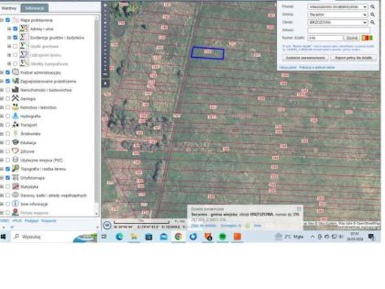The height and width of the screenshot is (289, 385).
Task: Click the Hydrografia water drop icon
Action: point(15,116)
